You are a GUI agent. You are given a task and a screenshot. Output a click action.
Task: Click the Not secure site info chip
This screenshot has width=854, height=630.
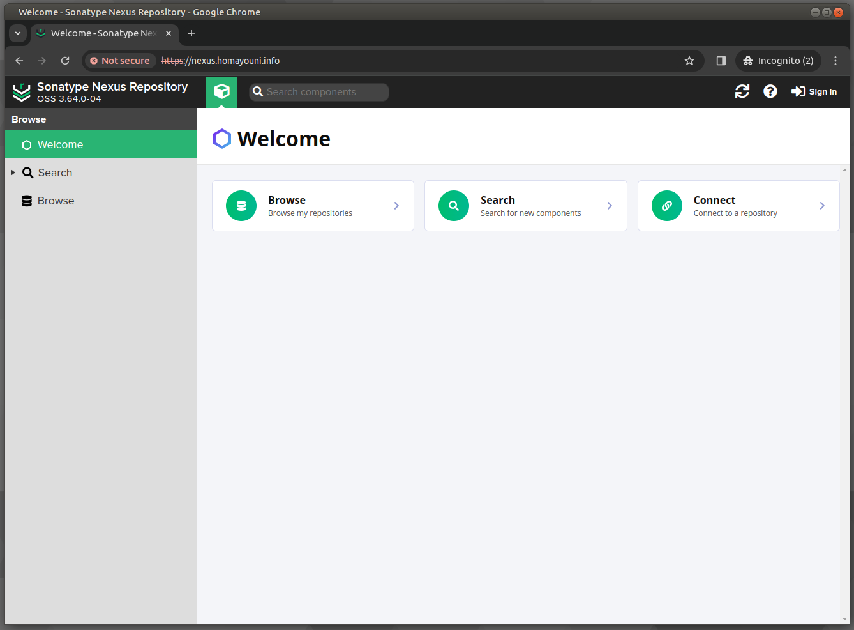[x=120, y=61]
